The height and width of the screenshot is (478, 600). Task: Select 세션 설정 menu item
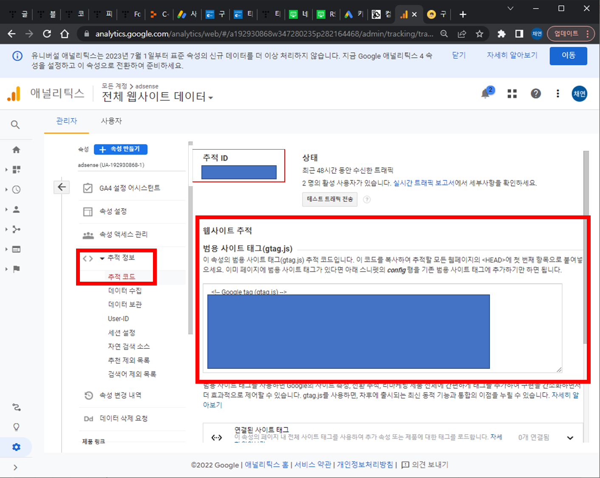tap(122, 333)
